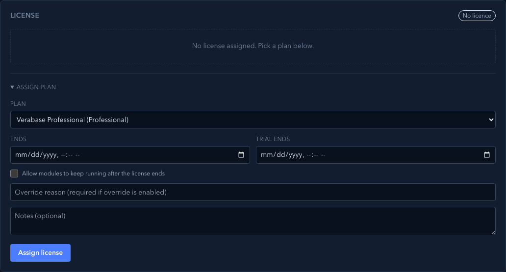Click the chevron arrow on Plan select
Screen dimensions: 506x272
click(x=491, y=120)
